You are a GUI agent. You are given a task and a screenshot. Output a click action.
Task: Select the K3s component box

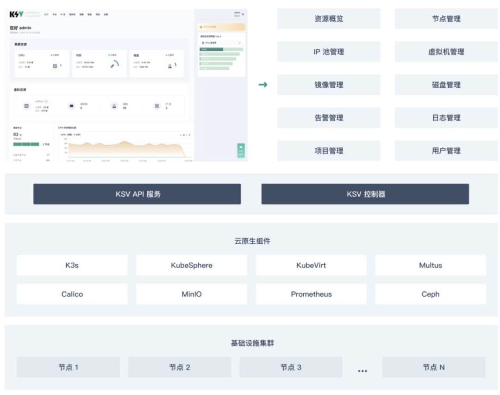coord(72,265)
